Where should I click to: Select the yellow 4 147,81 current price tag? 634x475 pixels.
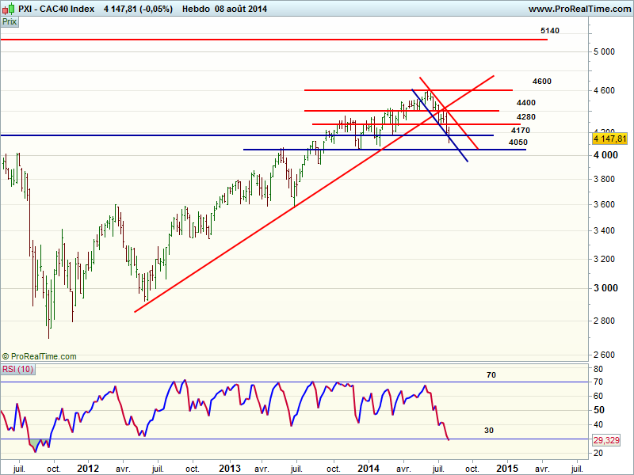612,138
